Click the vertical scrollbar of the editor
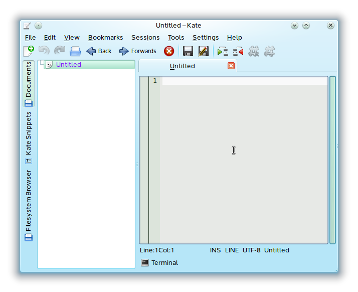The image size is (358, 292). 332,160
